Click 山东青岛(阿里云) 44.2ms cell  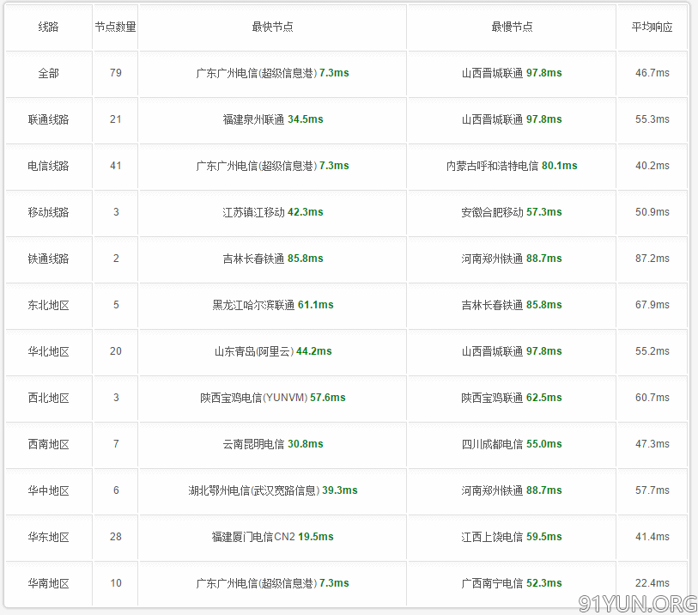click(273, 351)
